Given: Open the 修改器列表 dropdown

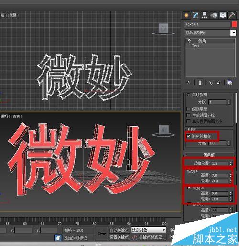Looking at the screenshot, I should pos(233,33).
